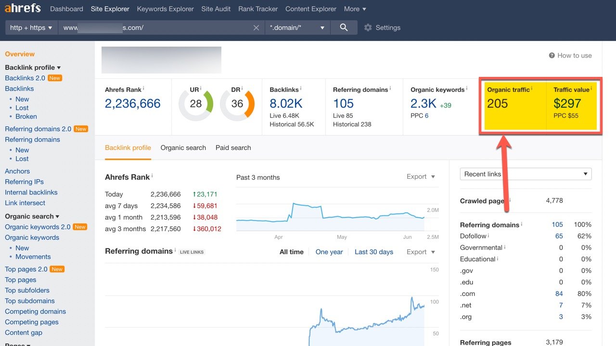Open Site Audit from top navigation

(216, 9)
